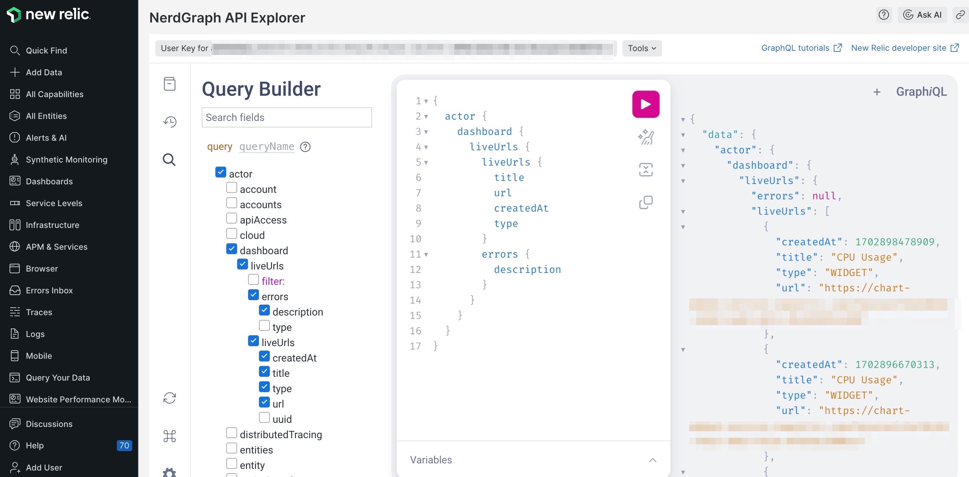Viewport: 969px width, 477px height.
Task: Collapse the liveUrls node in the JSON response
Action: pos(683,181)
